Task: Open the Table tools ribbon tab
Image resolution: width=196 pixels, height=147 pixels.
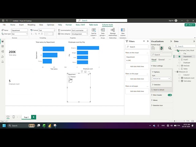Action: click(x=93, y=25)
